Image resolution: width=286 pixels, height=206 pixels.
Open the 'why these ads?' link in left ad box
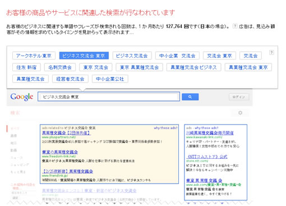(x=165, y=128)
